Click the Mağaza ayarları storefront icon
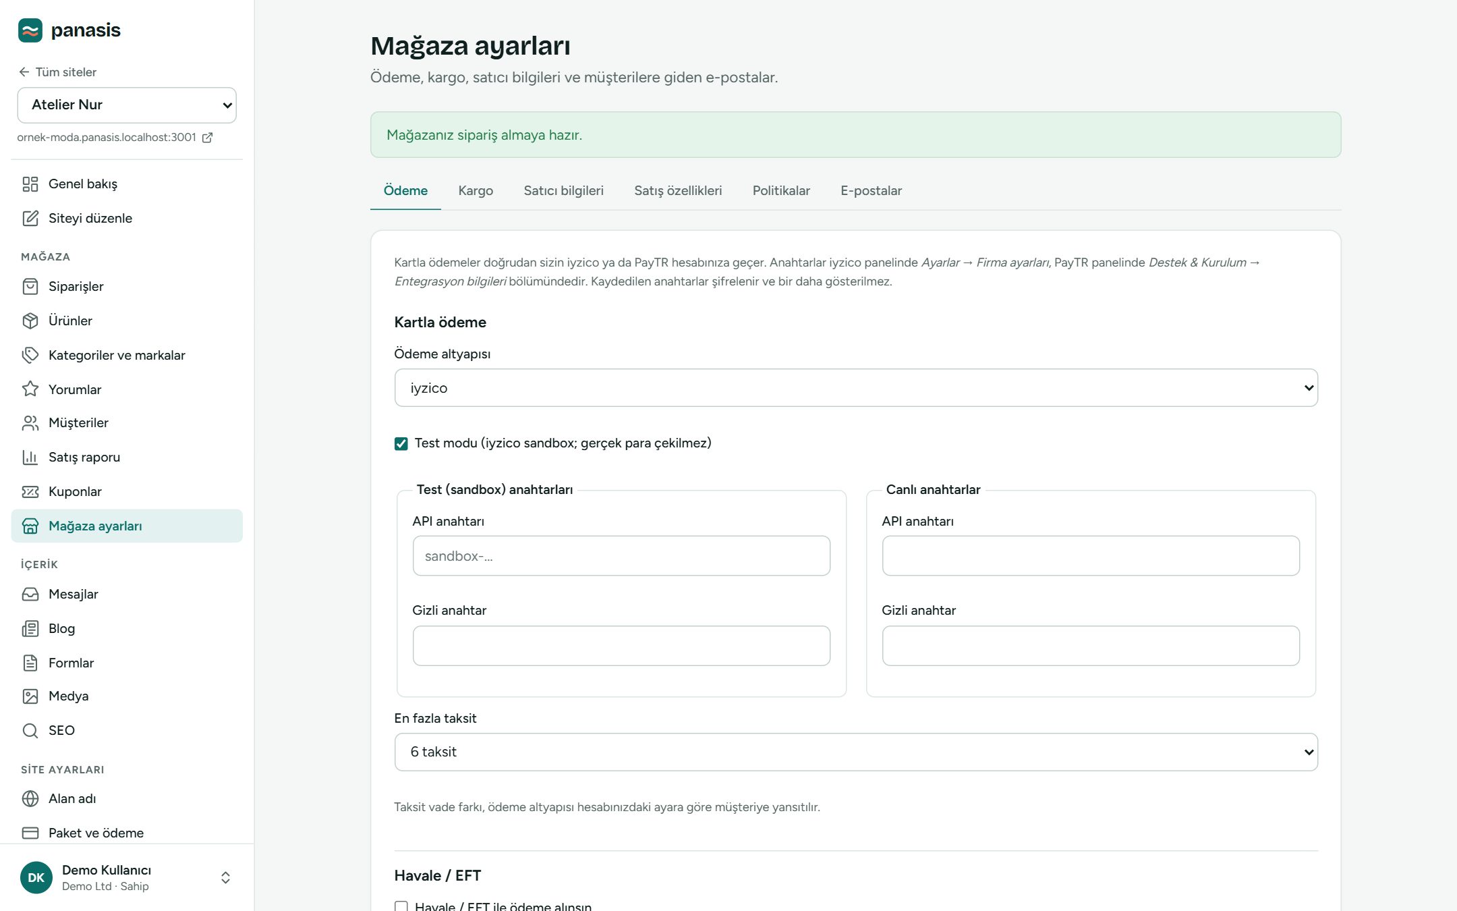 30,526
